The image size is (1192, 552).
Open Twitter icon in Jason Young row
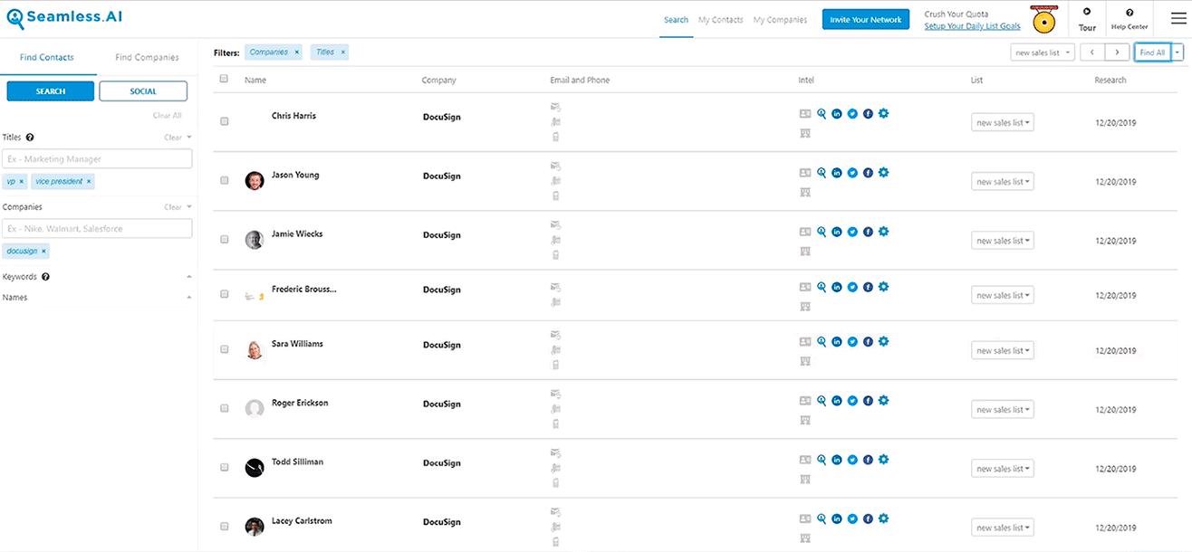coord(852,173)
